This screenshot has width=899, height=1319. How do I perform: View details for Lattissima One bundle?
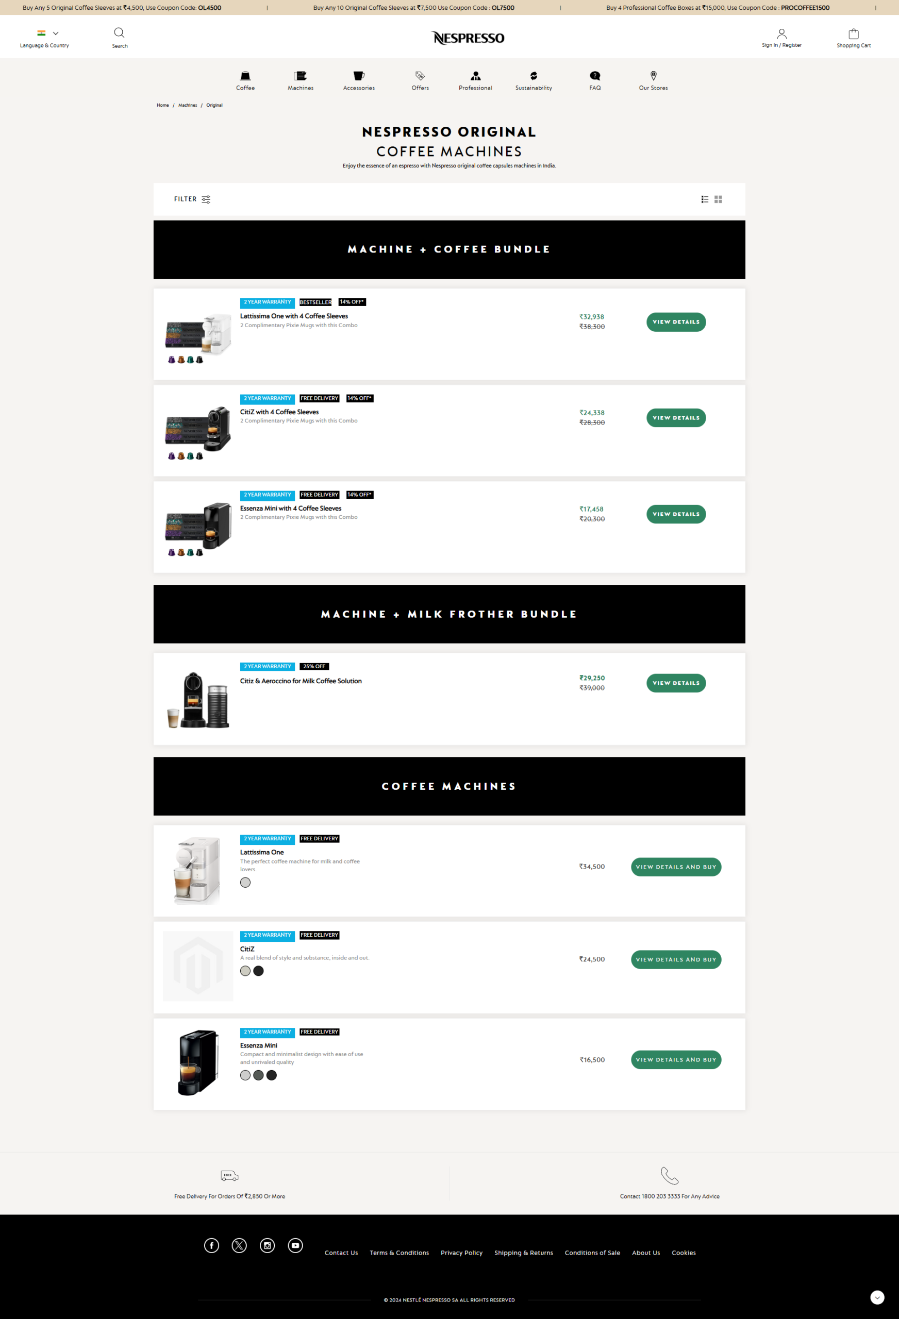coord(676,322)
